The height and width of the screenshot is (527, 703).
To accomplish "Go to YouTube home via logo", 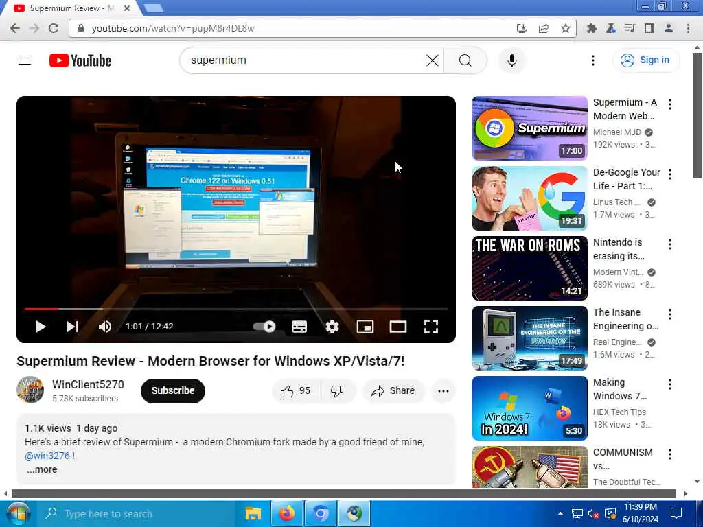I will coord(80,60).
